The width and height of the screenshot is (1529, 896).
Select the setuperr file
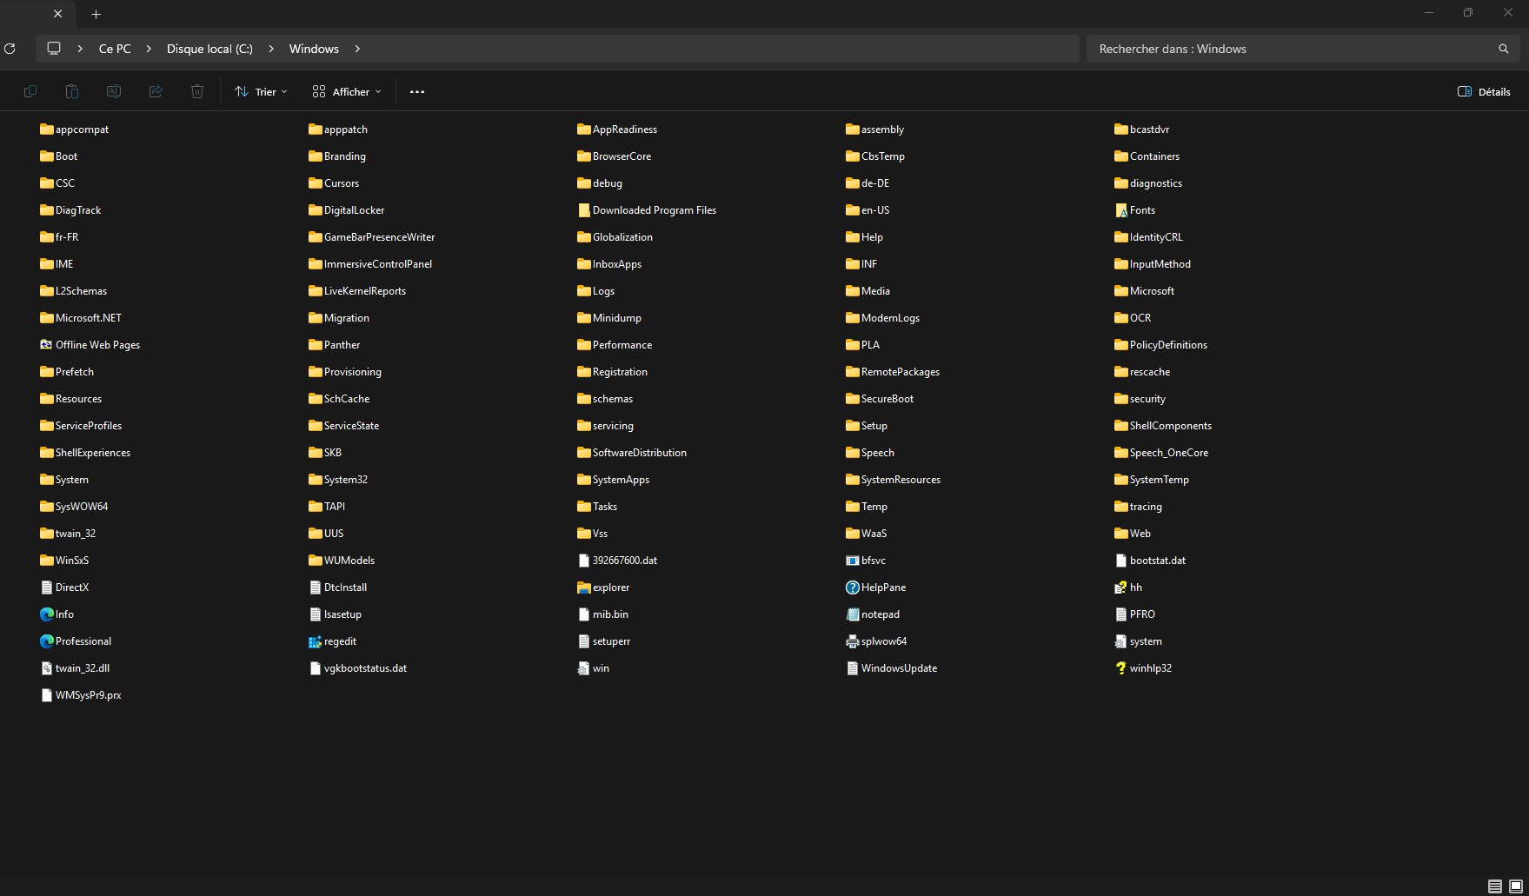604,641
